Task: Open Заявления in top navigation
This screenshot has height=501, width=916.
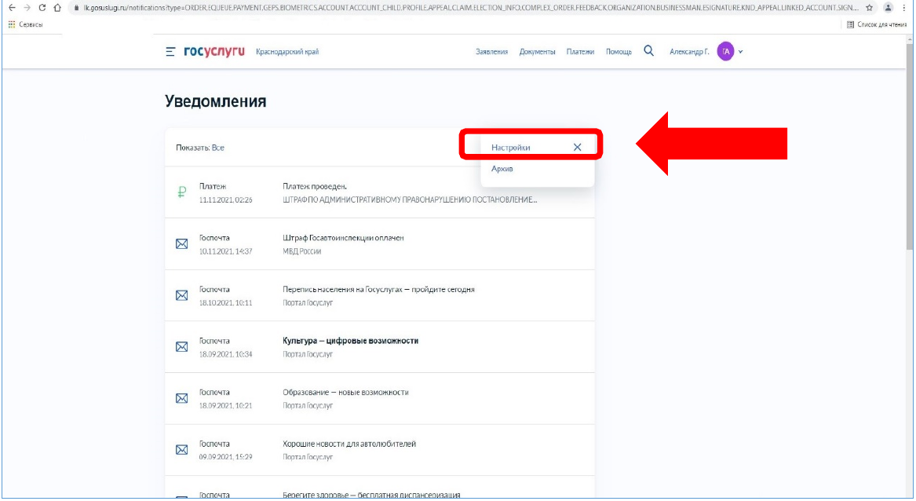Action: pyautogui.click(x=491, y=52)
